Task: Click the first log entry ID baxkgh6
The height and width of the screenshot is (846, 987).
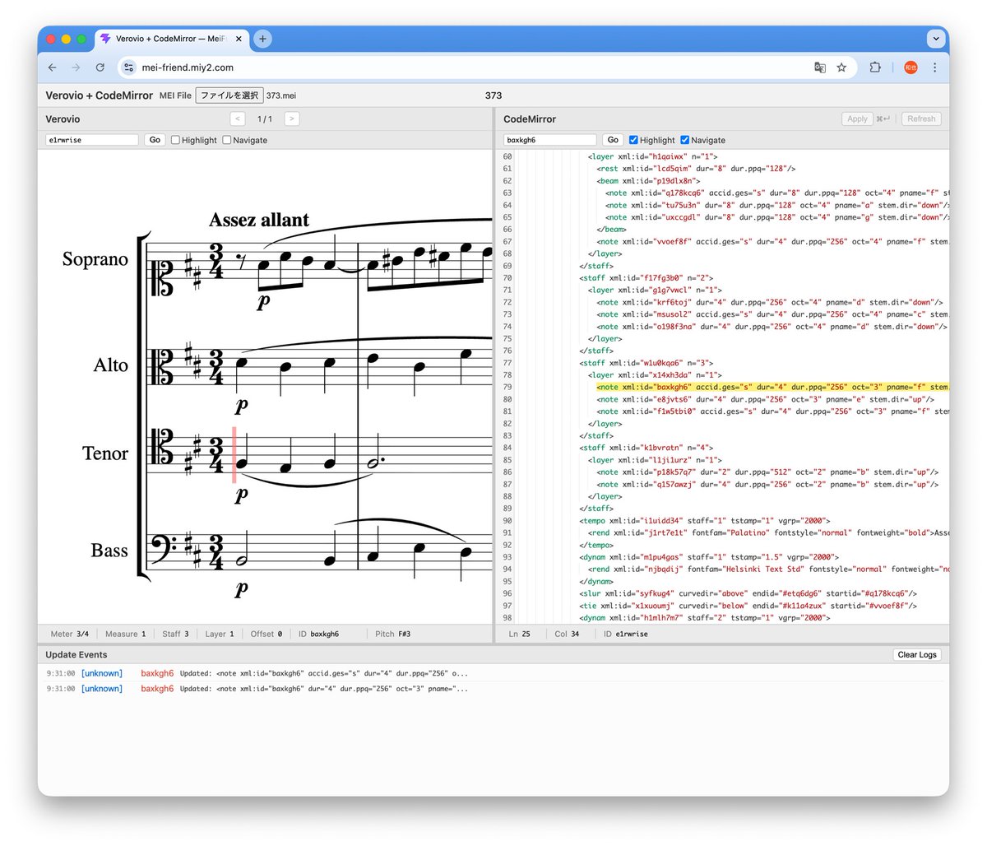Action: click(157, 673)
